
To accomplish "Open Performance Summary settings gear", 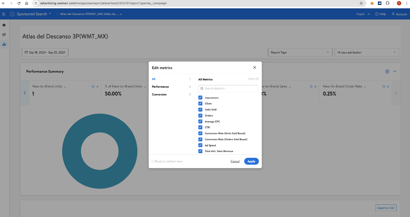I will tap(387, 71).
